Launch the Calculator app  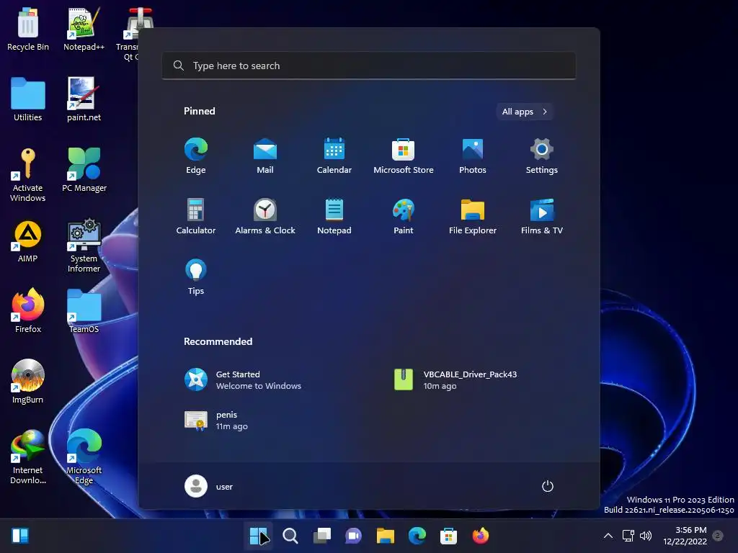(x=196, y=216)
